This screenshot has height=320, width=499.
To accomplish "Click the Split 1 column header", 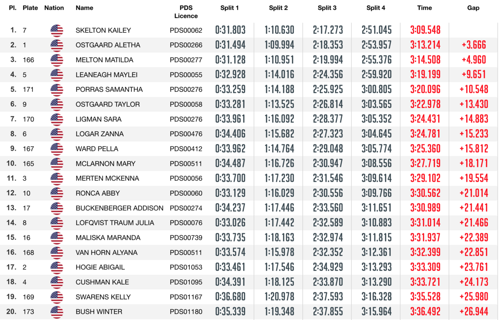I will pyautogui.click(x=230, y=8).
